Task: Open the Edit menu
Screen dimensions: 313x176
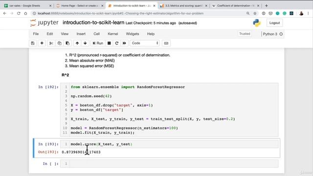Action: [x=50, y=34]
